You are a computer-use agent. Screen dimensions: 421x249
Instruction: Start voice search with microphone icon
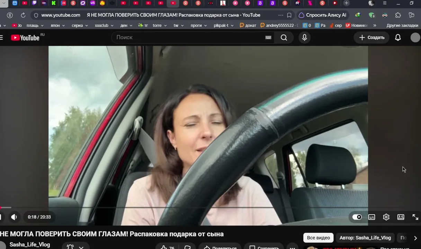point(305,37)
